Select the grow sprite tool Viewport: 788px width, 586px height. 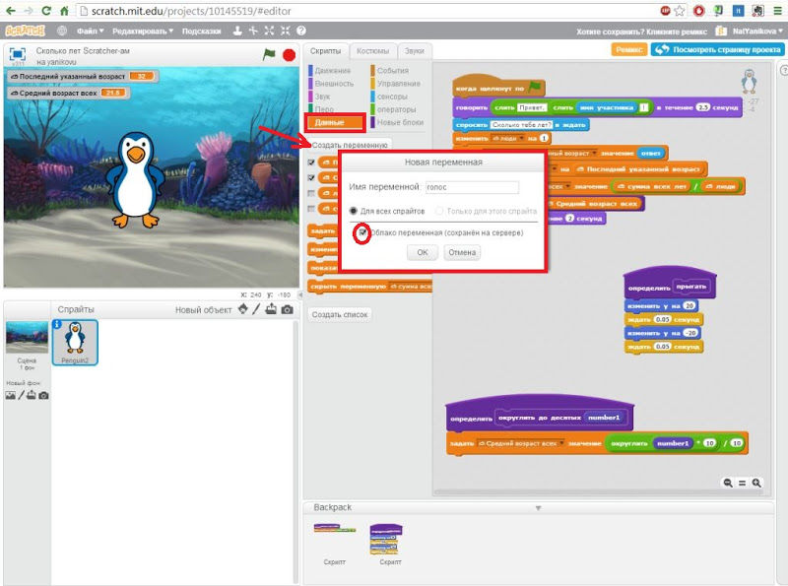269,31
